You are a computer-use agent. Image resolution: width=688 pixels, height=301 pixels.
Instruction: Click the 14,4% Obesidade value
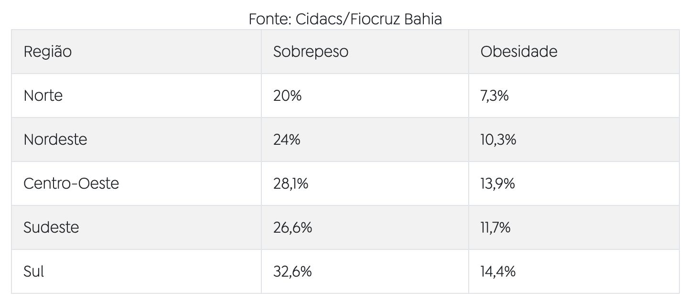coord(498,271)
